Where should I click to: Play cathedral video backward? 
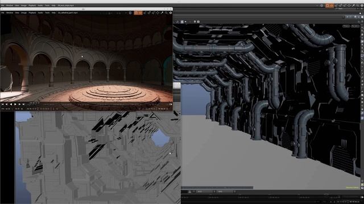[11, 104]
